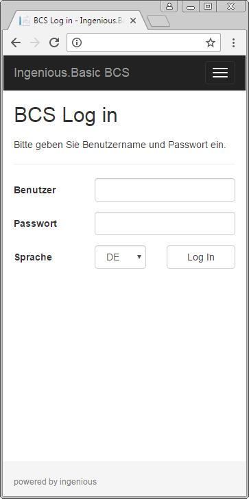The image size is (249, 499).
Task: Bookmark this page with star icon
Action: [211, 42]
